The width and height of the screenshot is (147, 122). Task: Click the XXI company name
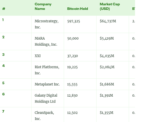tap(38, 56)
